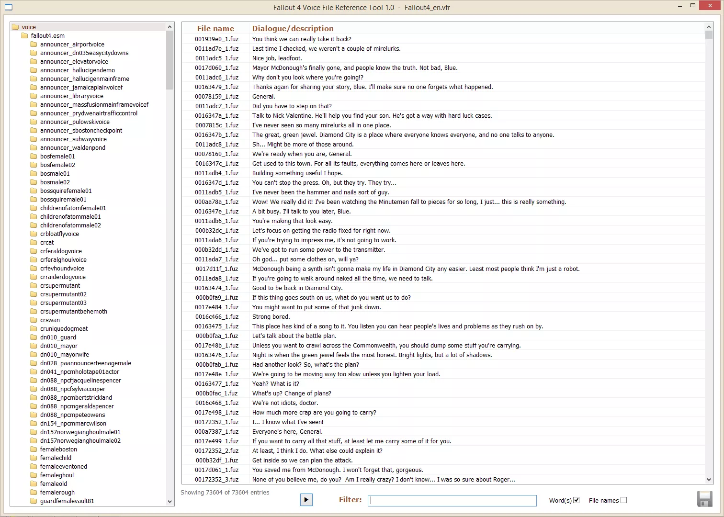Select announcer_prydwenairtrafficcontrol tree folder
The image size is (724, 517).
(89, 113)
